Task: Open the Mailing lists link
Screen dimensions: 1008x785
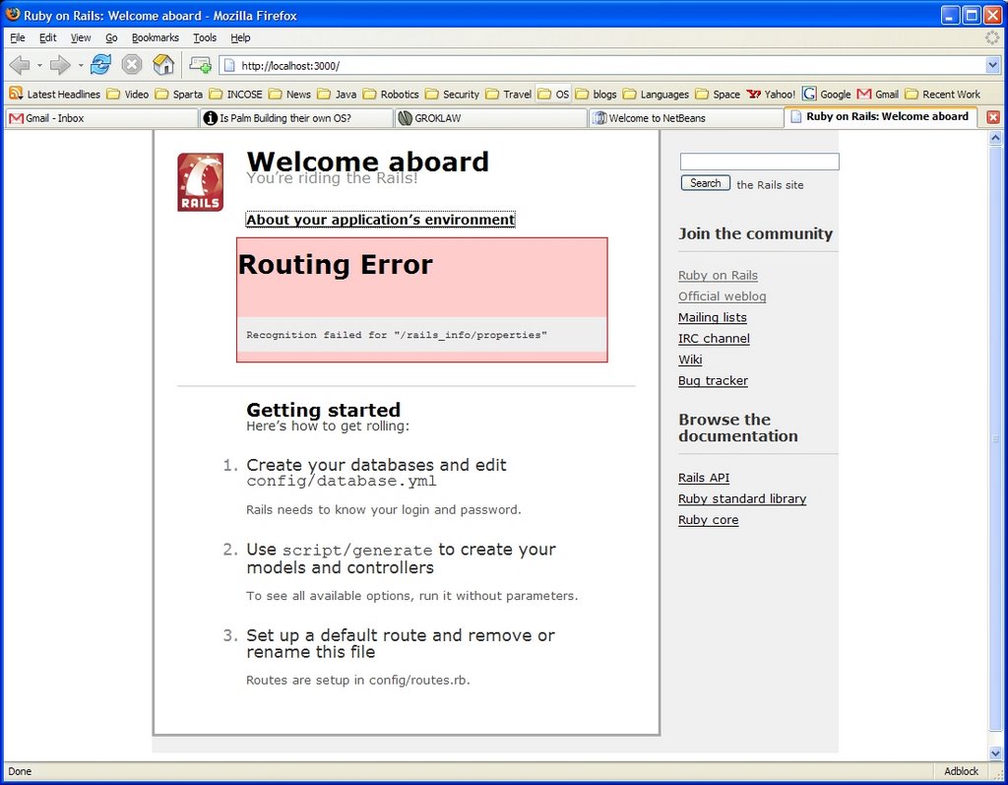Action: click(713, 318)
